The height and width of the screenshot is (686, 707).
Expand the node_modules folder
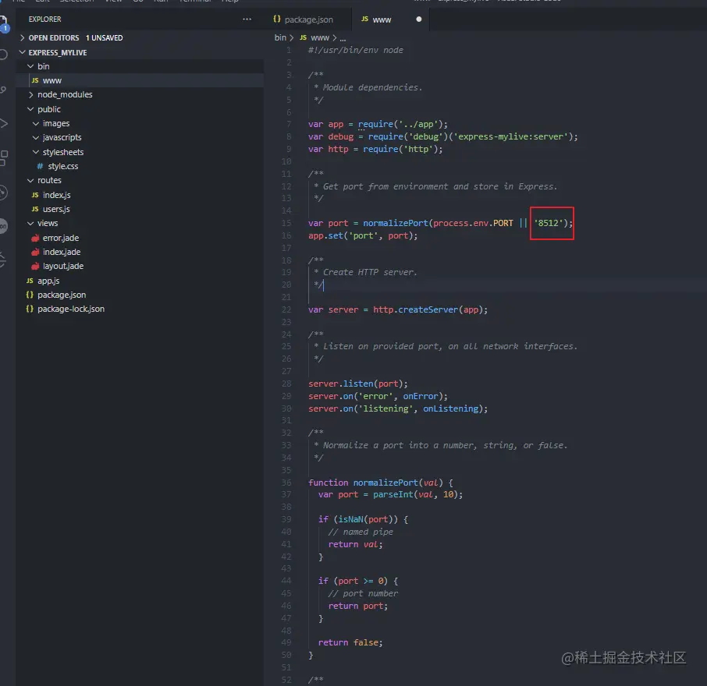coord(140,94)
